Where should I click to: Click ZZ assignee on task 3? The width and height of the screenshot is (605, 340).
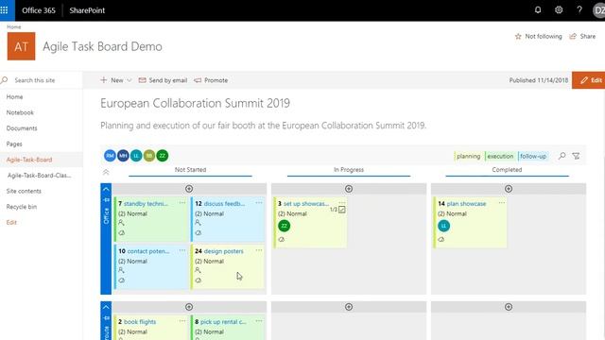click(284, 226)
